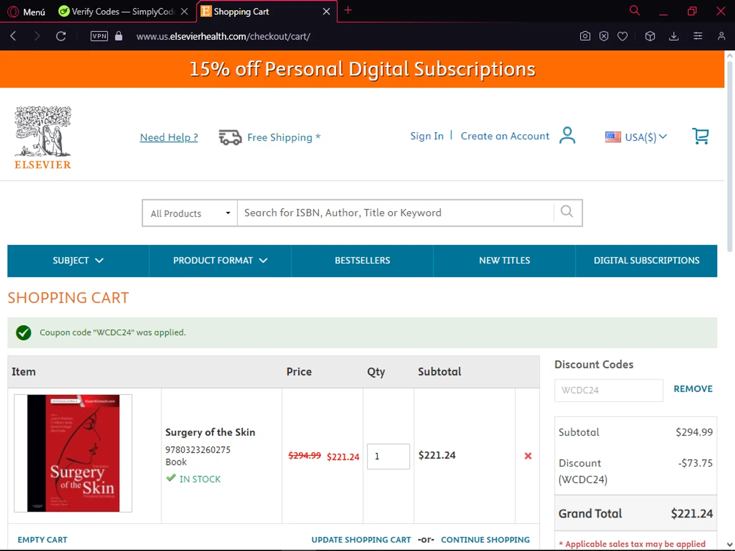Open the Need Help ? link
Screen dimensions: 735x551
169,137
